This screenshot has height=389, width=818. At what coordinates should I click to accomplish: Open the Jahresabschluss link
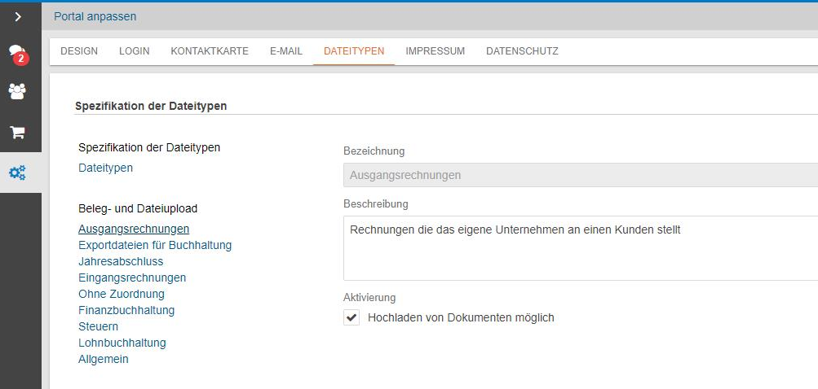click(121, 261)
